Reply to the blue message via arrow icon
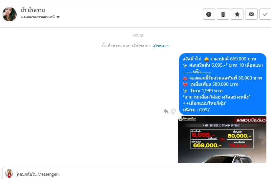The image size is (271, 179). click(166, 111)
